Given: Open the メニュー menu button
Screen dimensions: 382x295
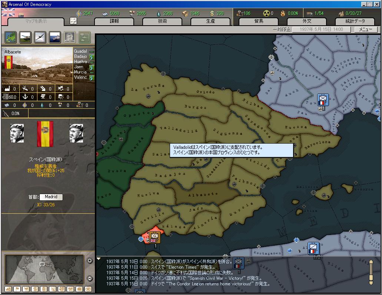Looking at the screenshot, I should click(x=366, y=29).
